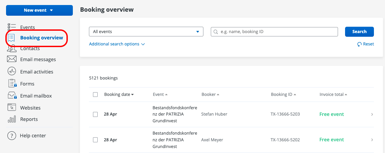The image size is (385, 153).
Task: Expand Additional search options
Action: [x=117, y=44]
